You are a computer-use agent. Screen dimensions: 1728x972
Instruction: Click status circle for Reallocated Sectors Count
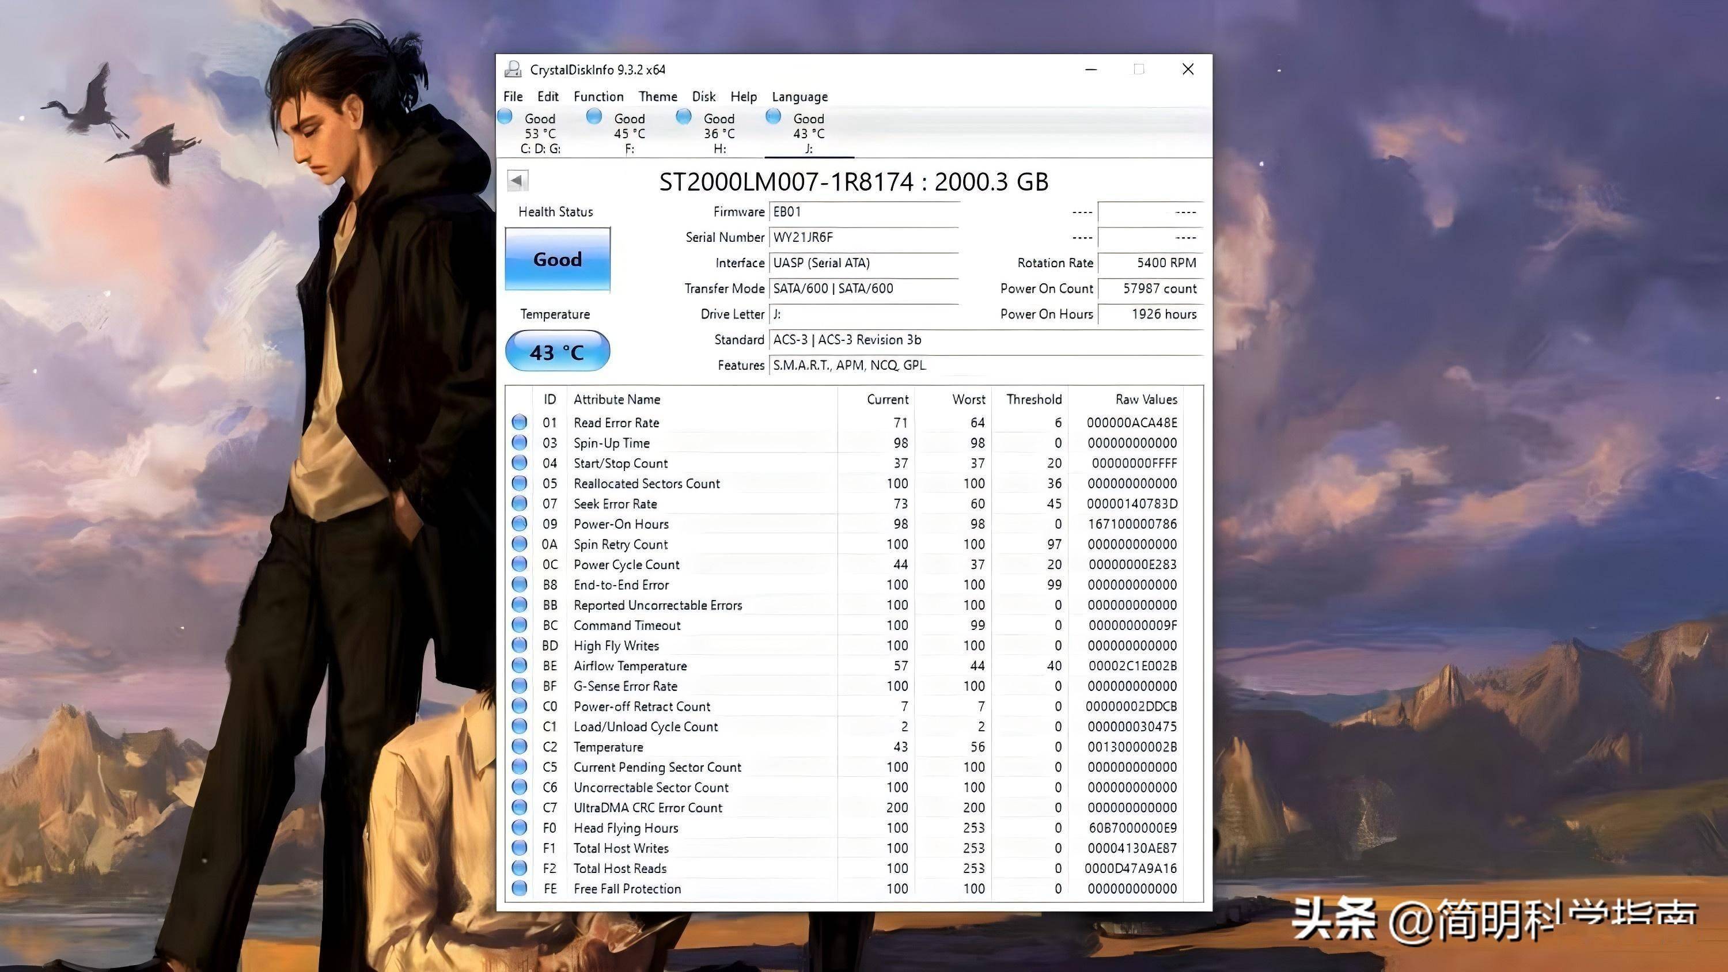tap(519, 483)
